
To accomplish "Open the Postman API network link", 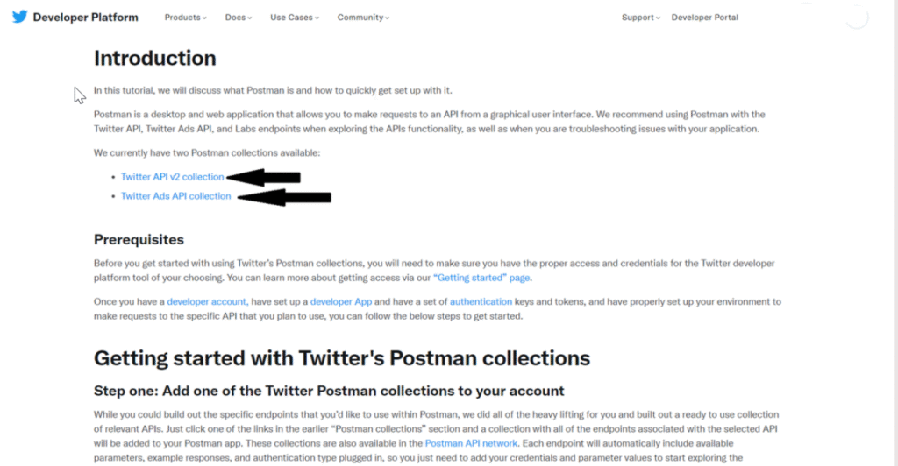I will 471,443.
